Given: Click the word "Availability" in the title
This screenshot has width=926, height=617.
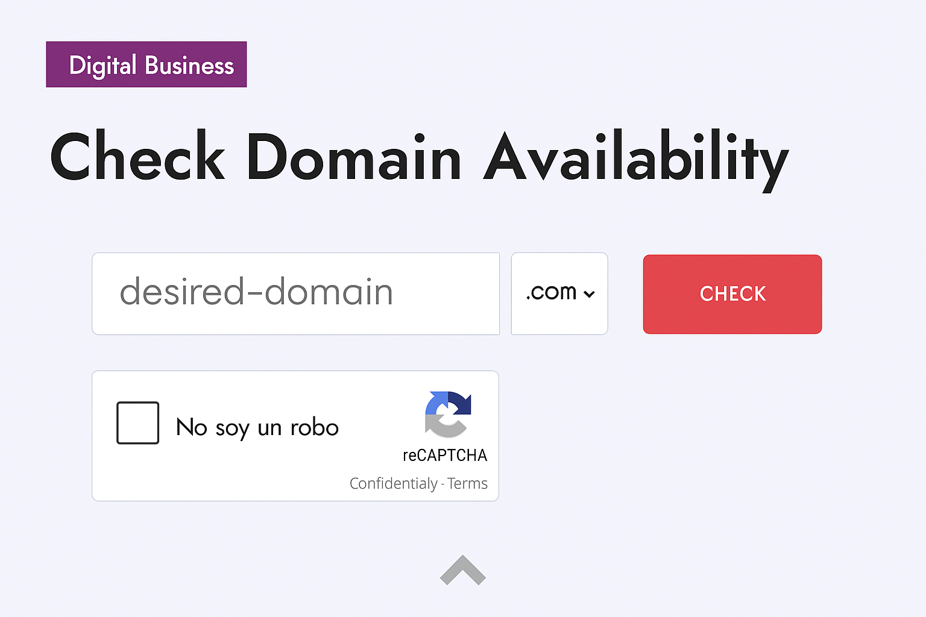Looking at the screenshot, I should click(637, 158).
